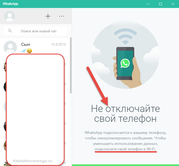Click the date 16.8.2016 of the Сын chat
The image size is (179, 166).
coord(58,44)
